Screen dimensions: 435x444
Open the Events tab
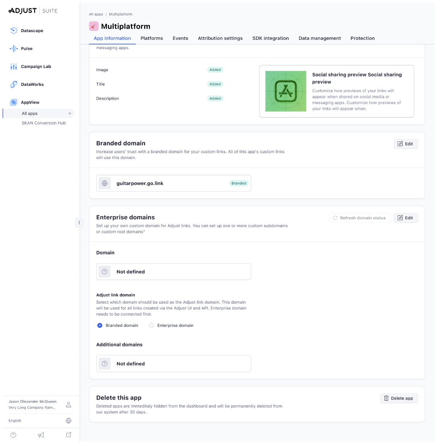(180, 38)
